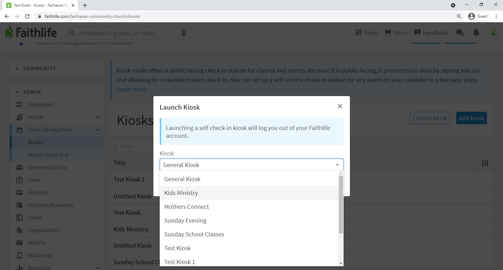Collapse the Admin sidebar section
The width and height of the screenshot is (503, 270).
[57, 92]
